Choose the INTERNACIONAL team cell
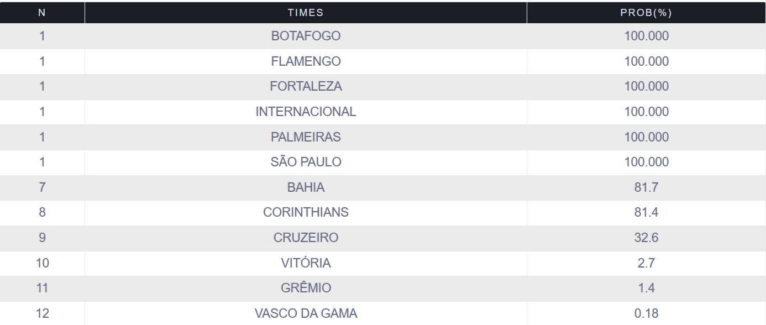Screen dimensions: 766x325 (x=306, y=112)
